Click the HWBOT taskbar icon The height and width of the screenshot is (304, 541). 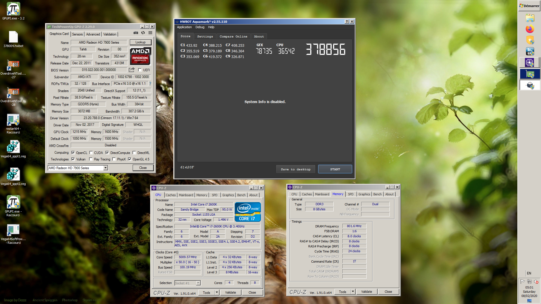coord(530,51)
